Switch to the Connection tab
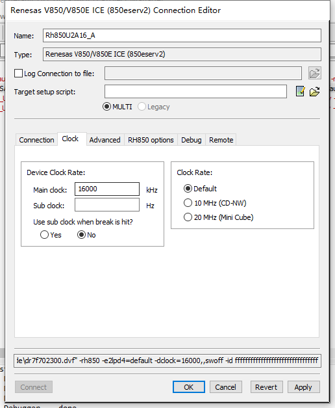This screenshot has width=335, height=408. 36,140
